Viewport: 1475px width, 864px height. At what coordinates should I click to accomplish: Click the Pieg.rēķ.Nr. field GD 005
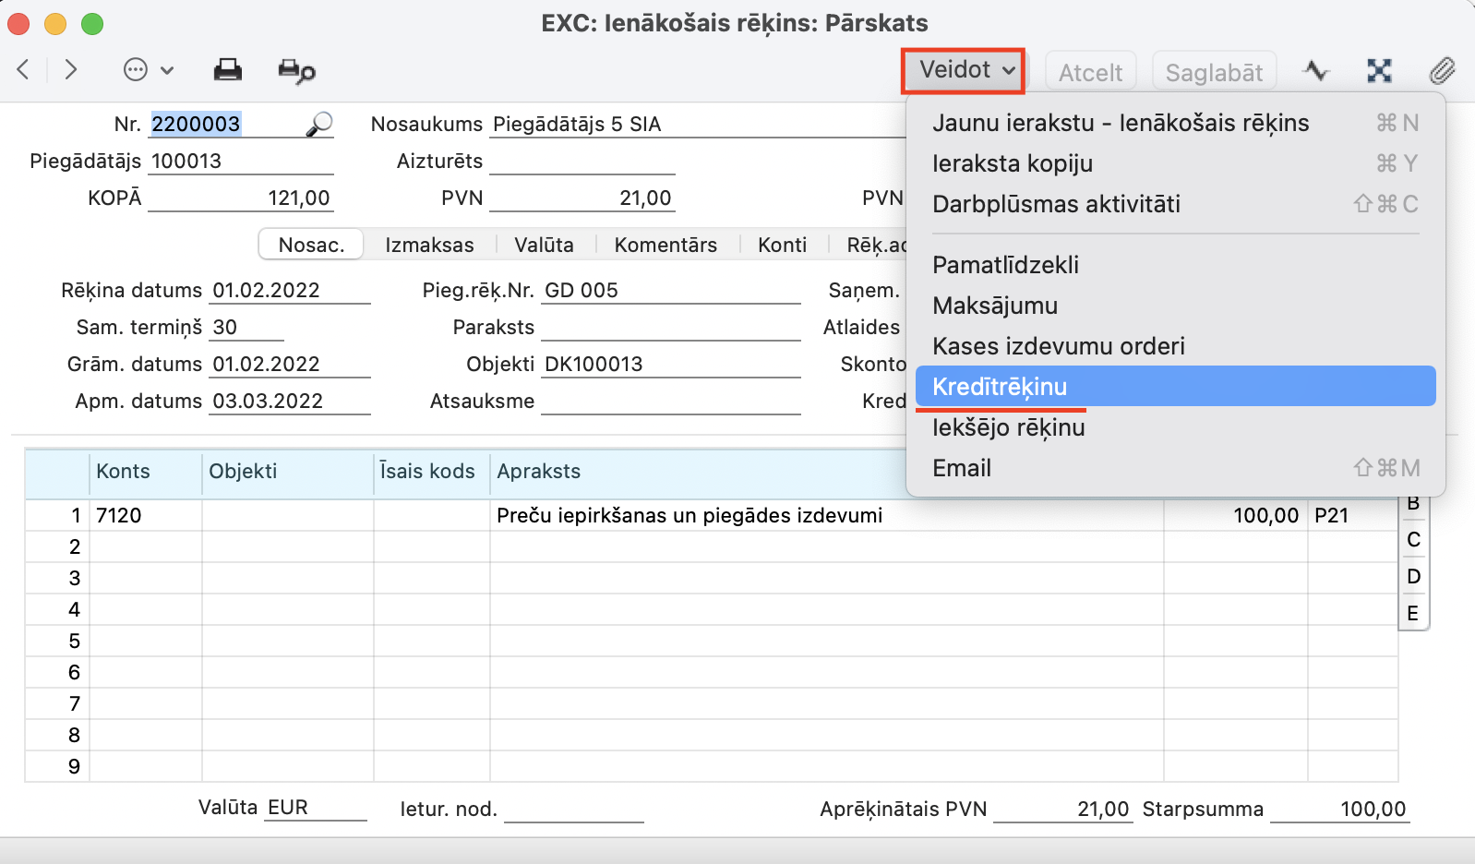pos(670,291)
